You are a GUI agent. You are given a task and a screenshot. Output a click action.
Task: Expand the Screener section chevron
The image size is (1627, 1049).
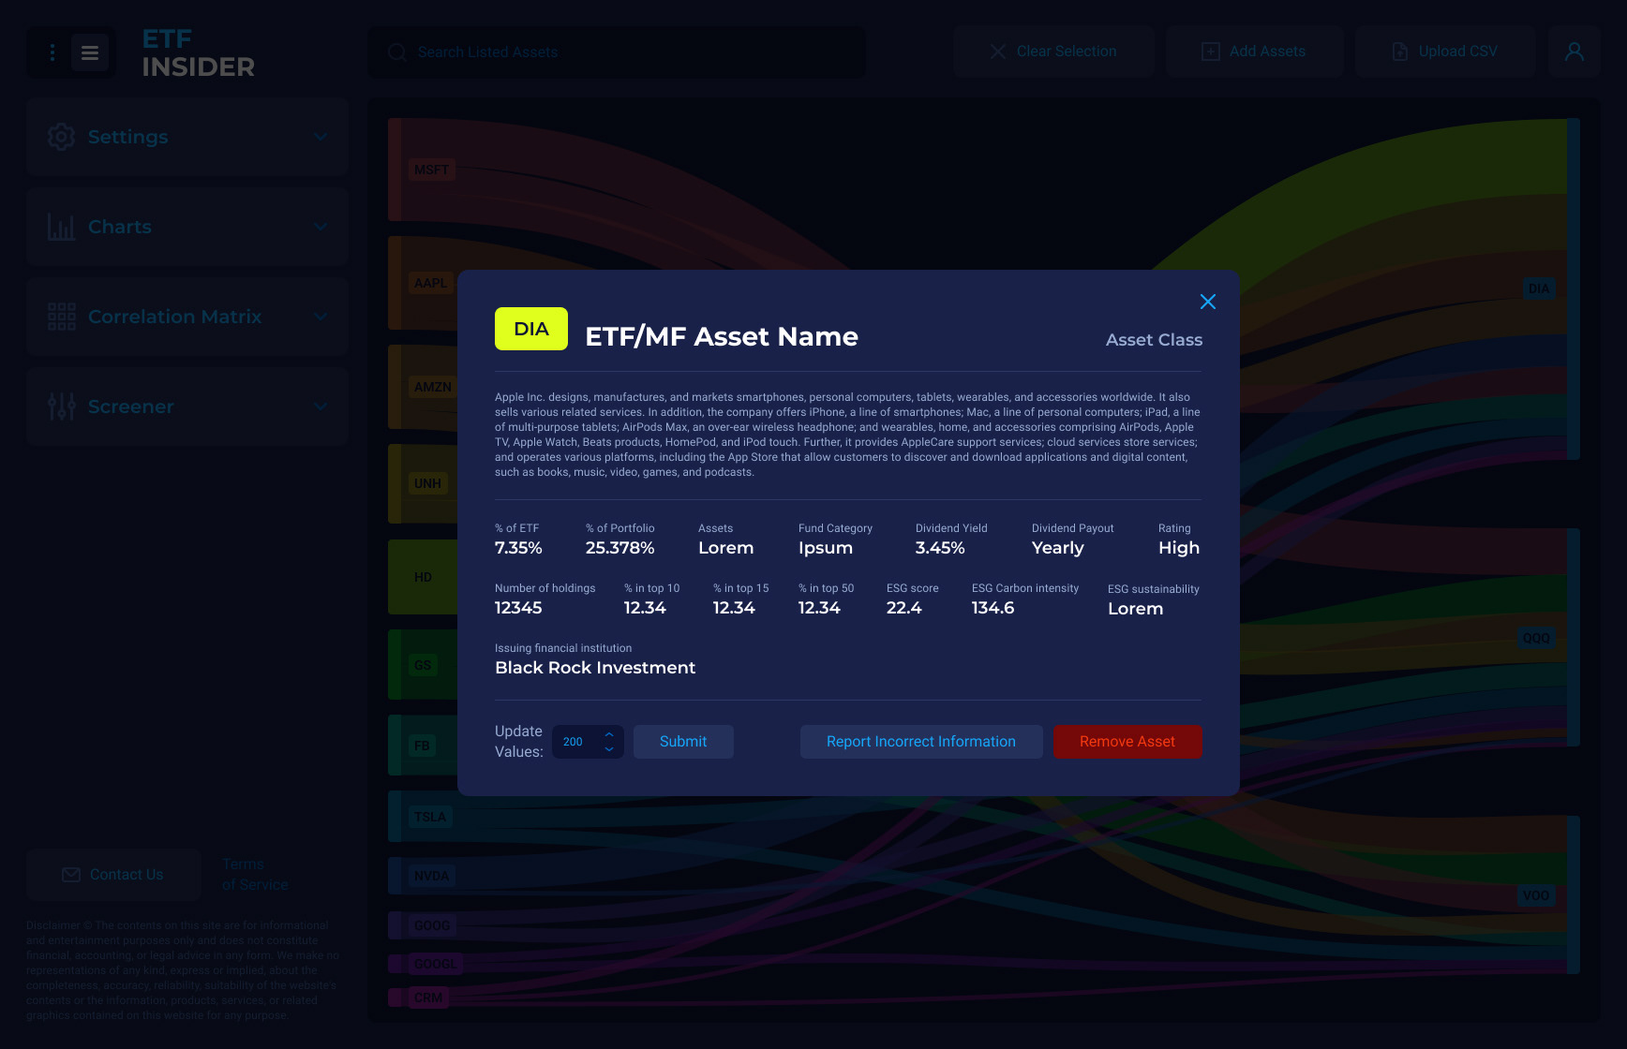(x=321, y=406)
